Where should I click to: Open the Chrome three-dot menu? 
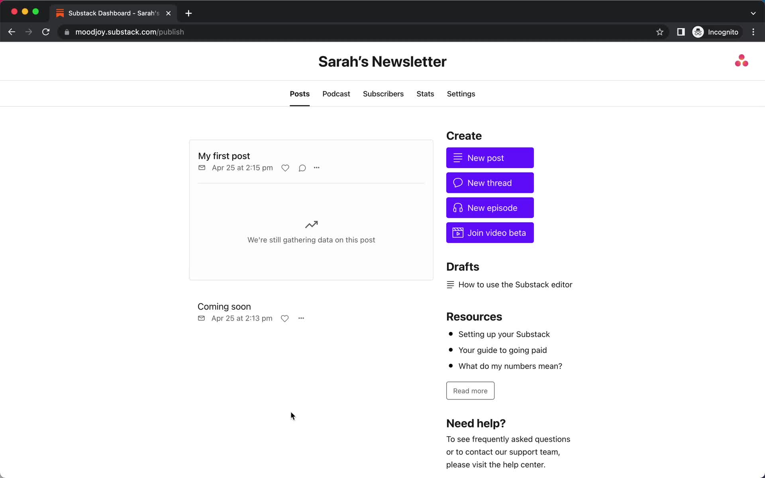tap(753, 32)
